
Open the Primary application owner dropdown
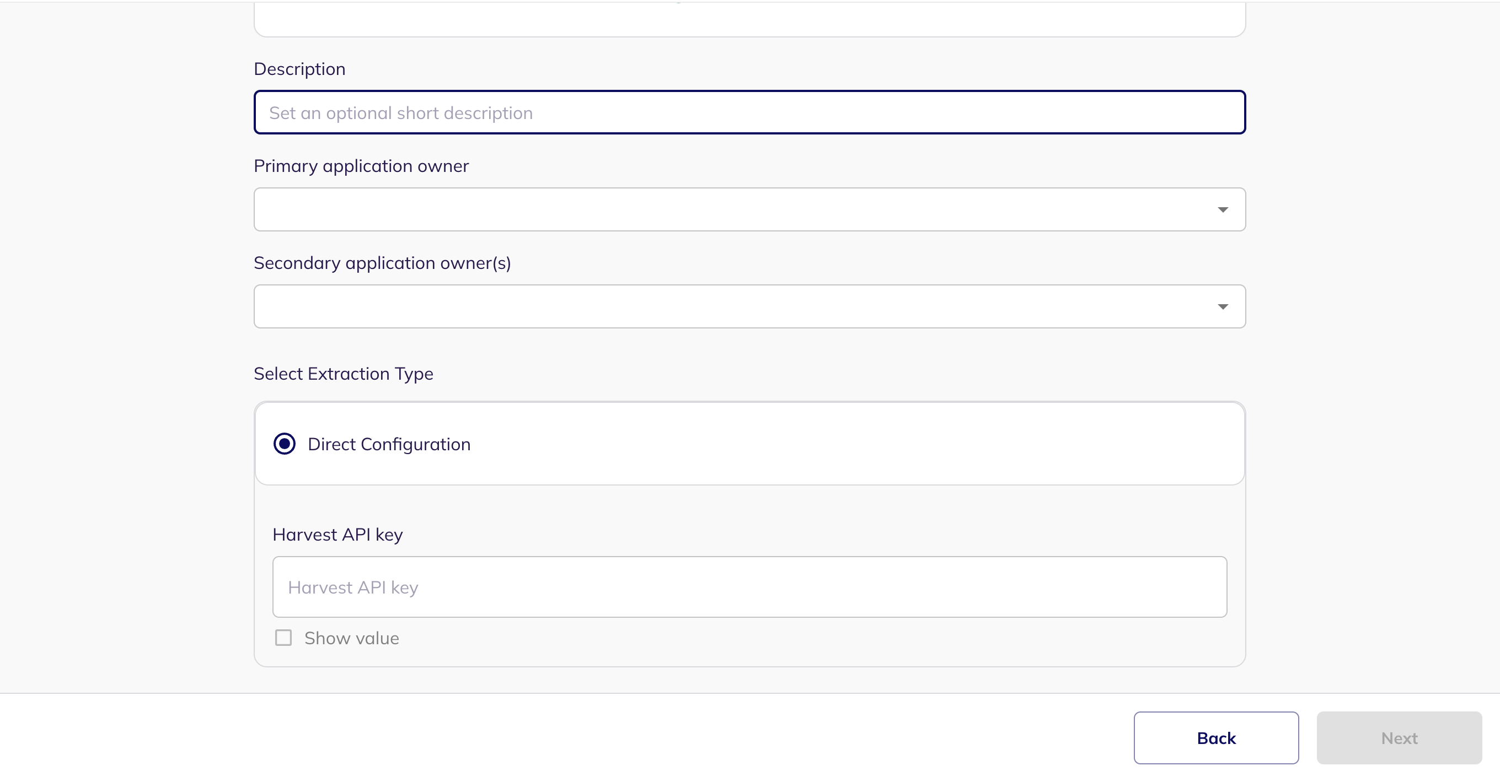749,209
